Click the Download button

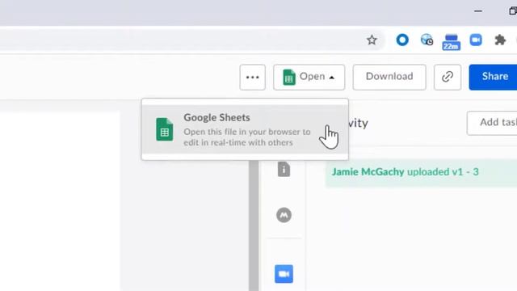click(389, 78)
